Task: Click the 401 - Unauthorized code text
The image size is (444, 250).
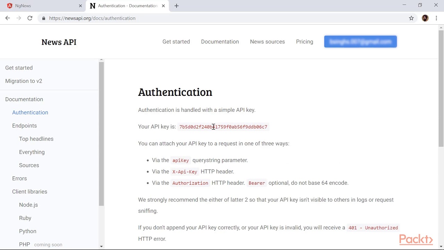Action: (373, 228)
